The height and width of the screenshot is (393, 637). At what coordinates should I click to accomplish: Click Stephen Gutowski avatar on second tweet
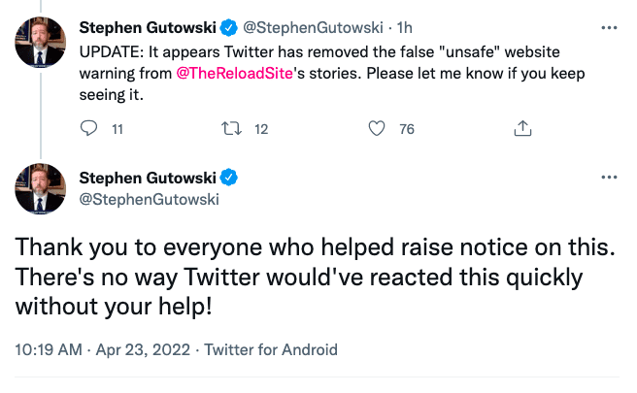40,188
